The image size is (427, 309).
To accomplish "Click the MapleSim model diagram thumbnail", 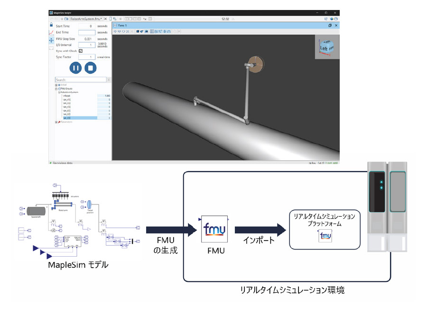I will click(79, 222).
